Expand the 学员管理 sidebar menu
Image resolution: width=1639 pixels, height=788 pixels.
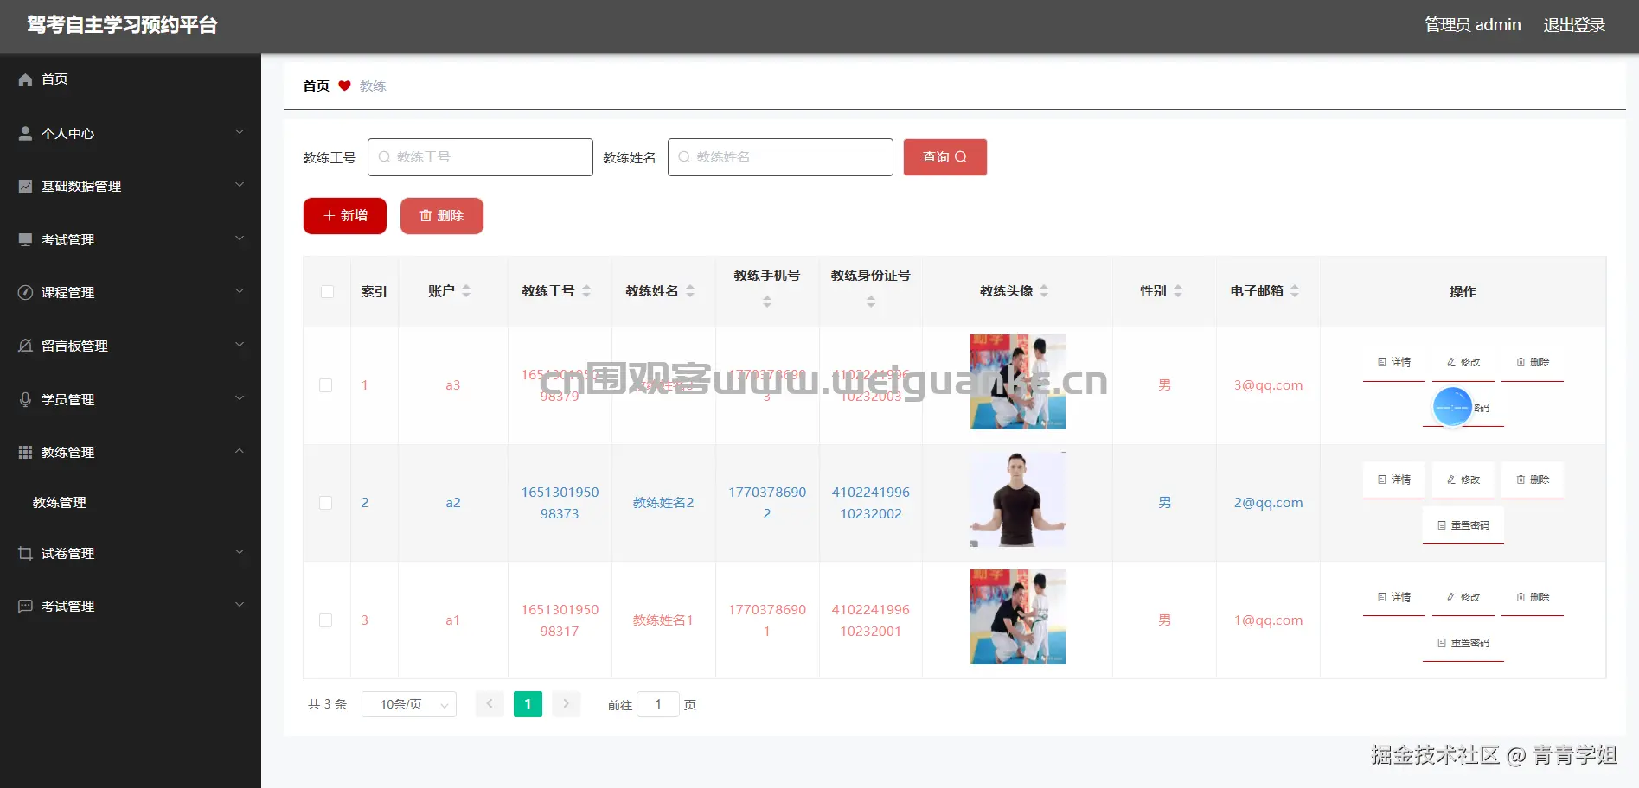point(240,398)
